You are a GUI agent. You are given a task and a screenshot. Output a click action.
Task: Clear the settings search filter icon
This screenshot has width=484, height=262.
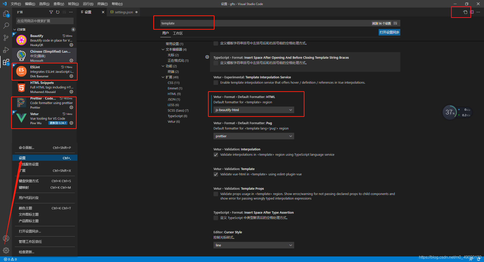[395, 23]
